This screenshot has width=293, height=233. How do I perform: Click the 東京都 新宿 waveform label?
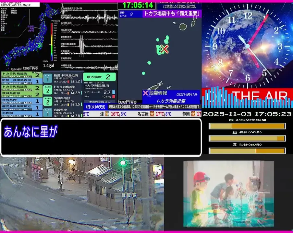coord(66,37)
